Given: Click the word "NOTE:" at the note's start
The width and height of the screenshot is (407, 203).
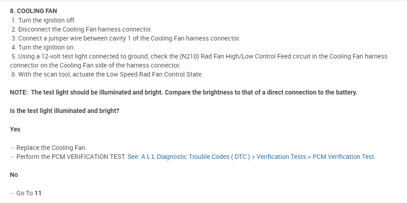Looking at the screenshot, I should click(x=19, y=92).
